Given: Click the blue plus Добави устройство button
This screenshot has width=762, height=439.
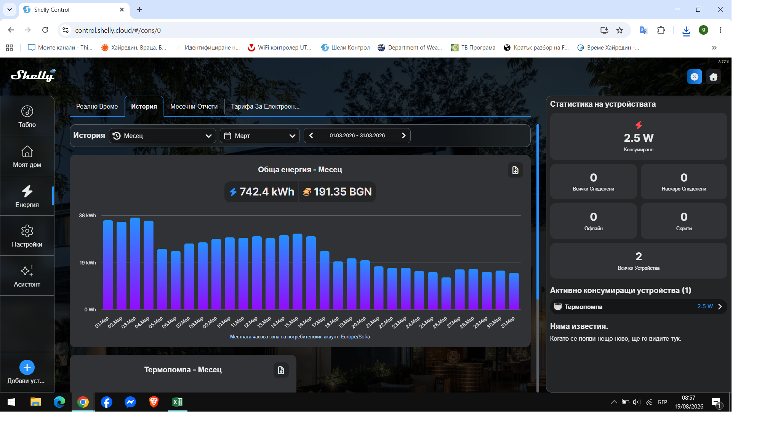Looking at the screenshot, I should (27, 367).
